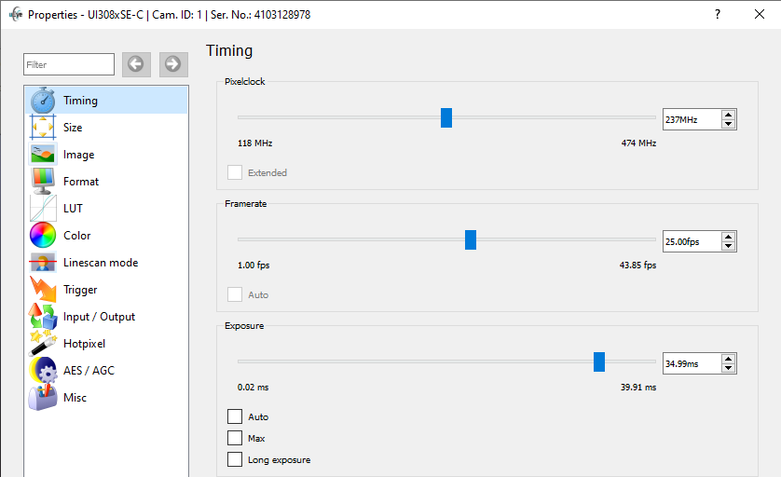Click the Pixelclock slider handle
The image size is (781, 477).
(x=446, y=117)
